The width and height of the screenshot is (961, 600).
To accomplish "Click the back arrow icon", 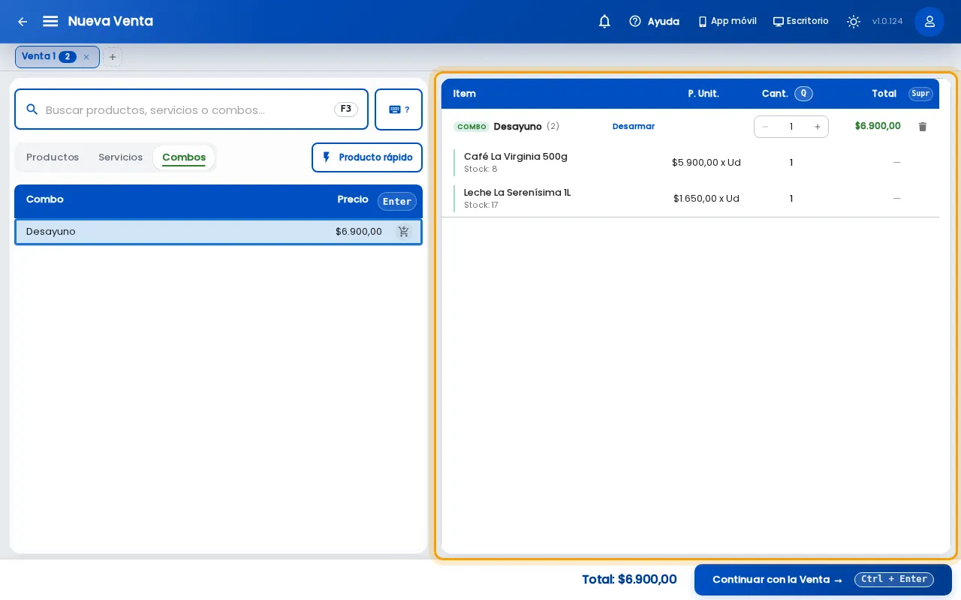I will click(x=23, y=22).
